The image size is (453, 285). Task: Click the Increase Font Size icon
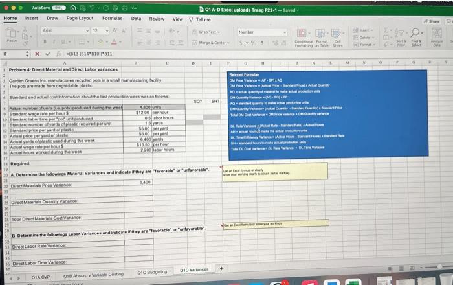click(115, 30)
